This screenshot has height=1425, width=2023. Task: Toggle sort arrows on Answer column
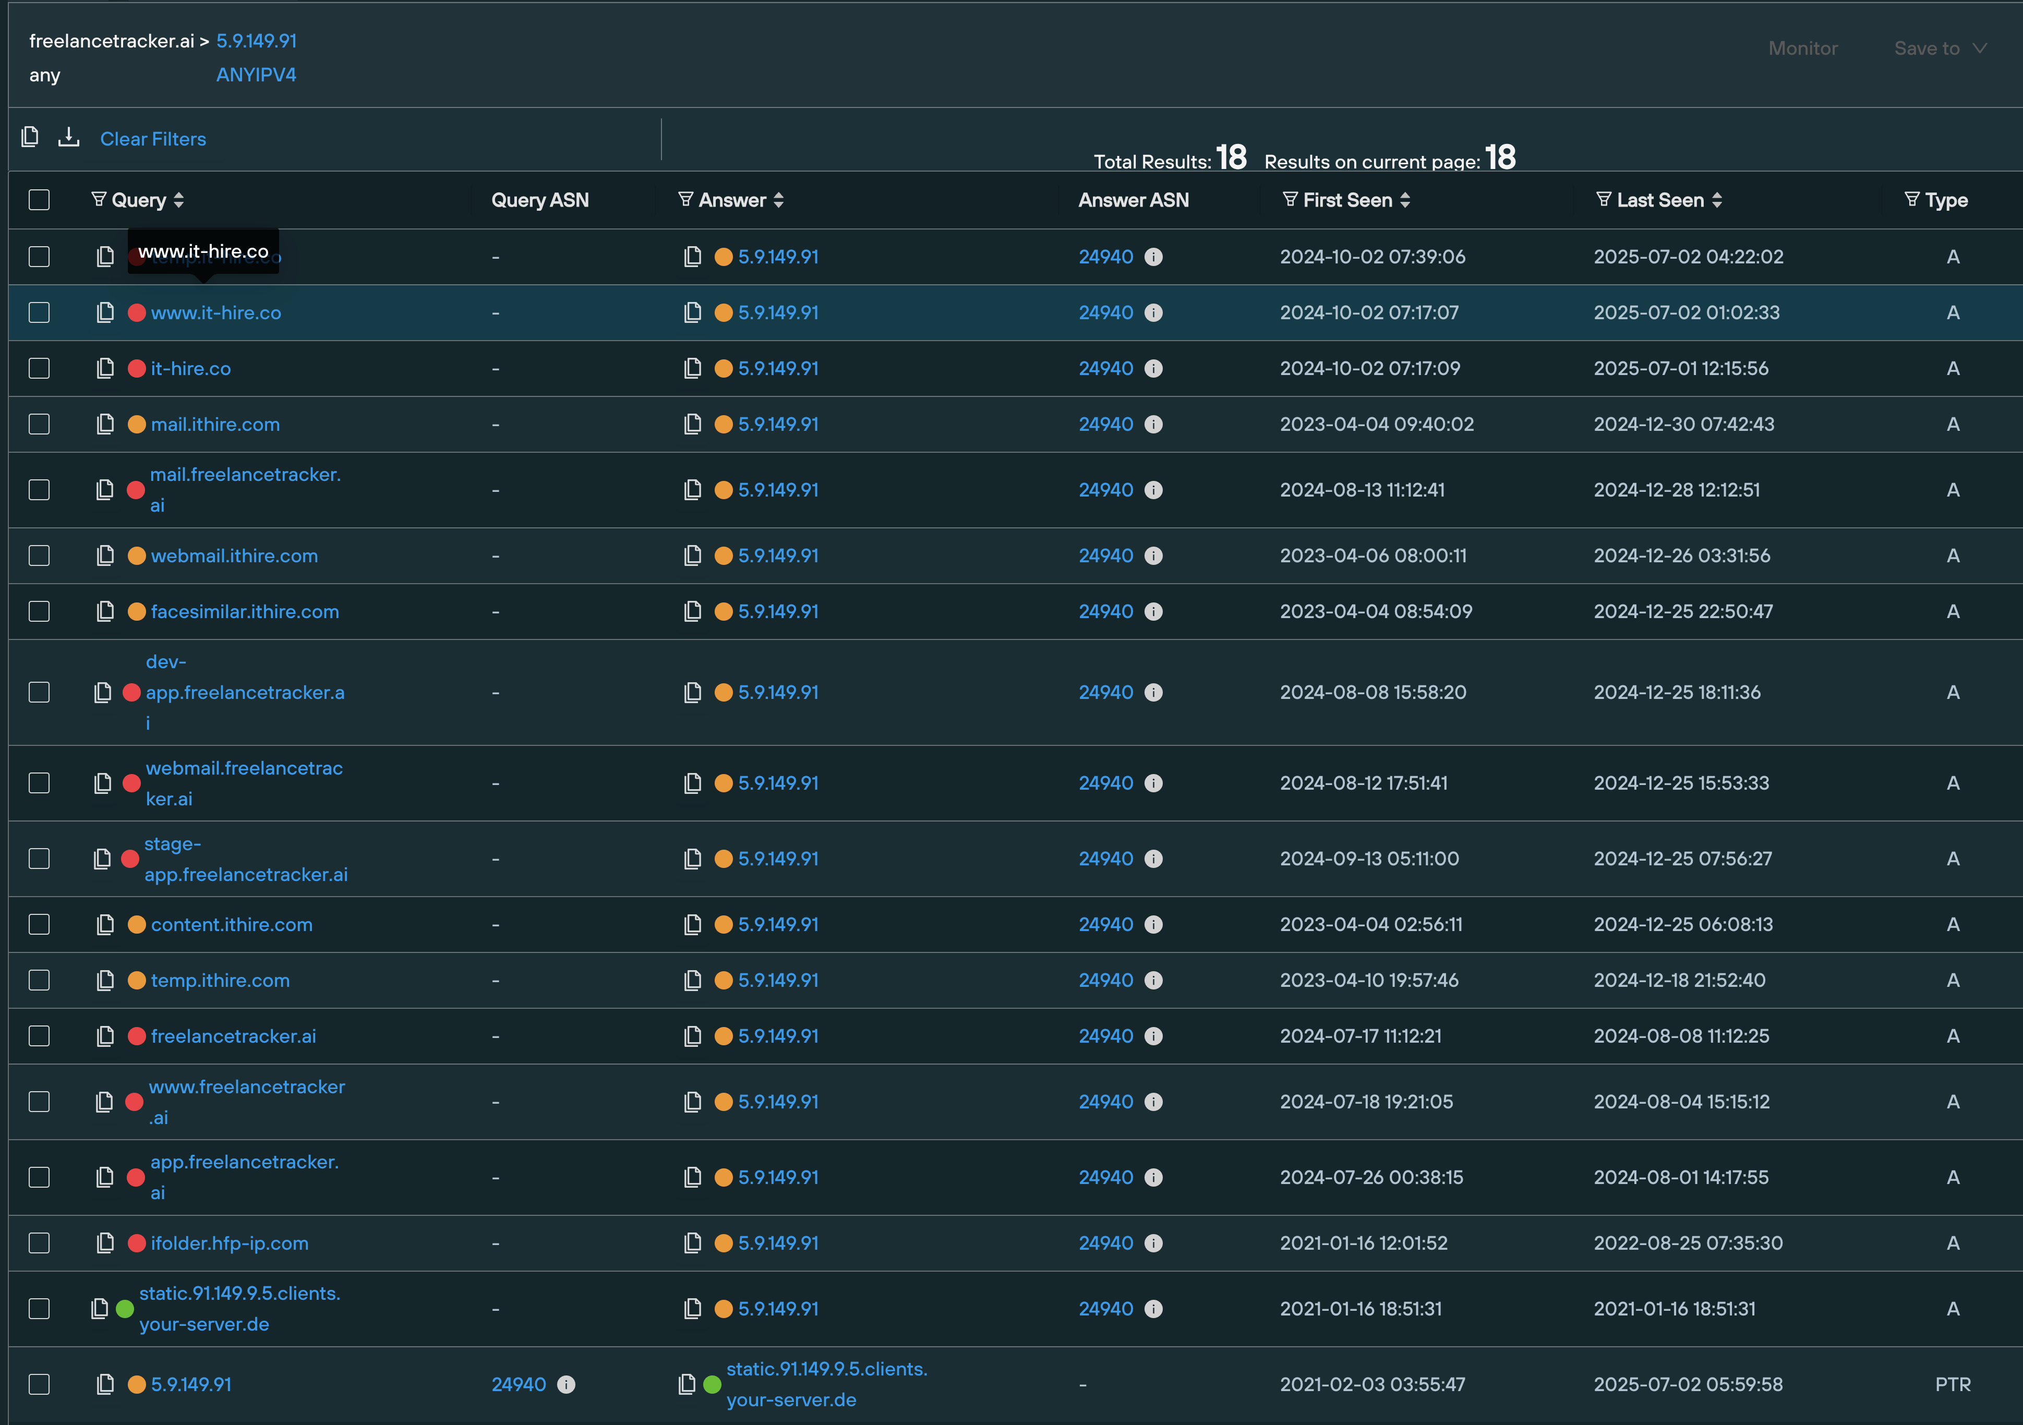coord(778,200)
